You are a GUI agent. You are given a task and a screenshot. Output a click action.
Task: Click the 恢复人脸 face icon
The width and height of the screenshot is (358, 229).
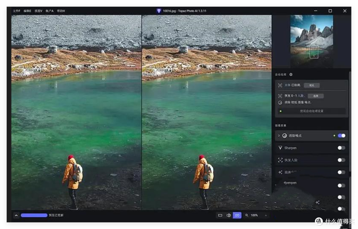[x=280, y=160]
